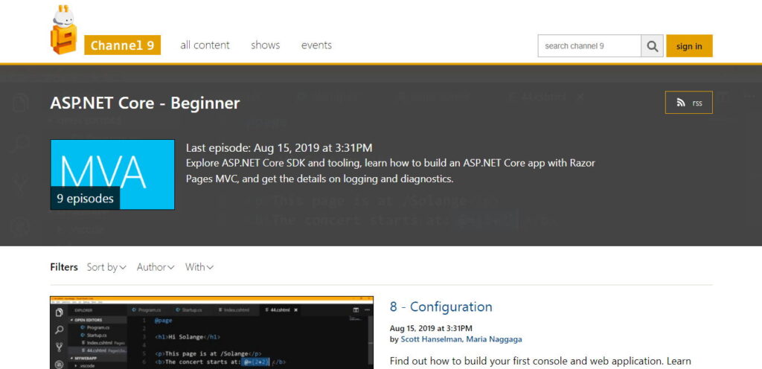Click the Configuration episode video thumbnail
The height and width of the screenshot is (369, 762).
tap(212, 333)
